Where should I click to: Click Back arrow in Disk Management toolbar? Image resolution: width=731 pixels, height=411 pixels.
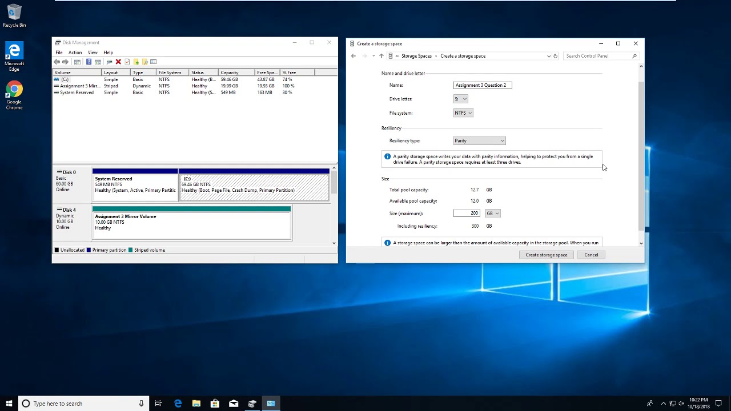pyautogui.click(x=57, y=62)
